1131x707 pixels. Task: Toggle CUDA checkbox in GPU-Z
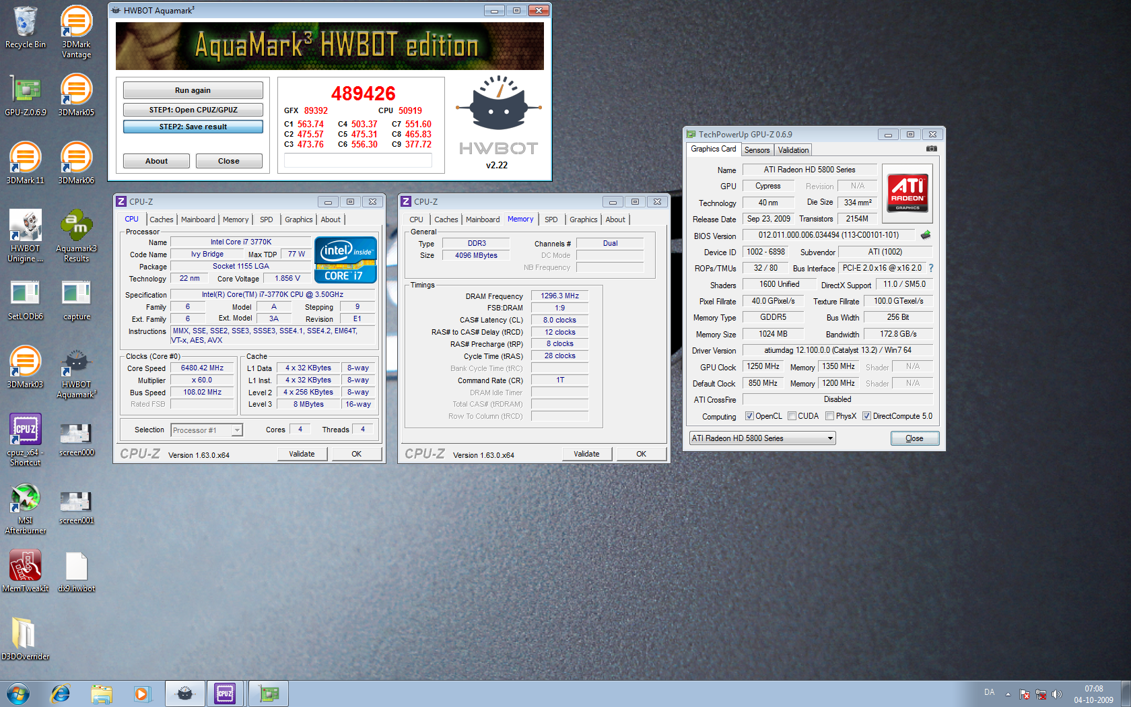coord(792,416)
